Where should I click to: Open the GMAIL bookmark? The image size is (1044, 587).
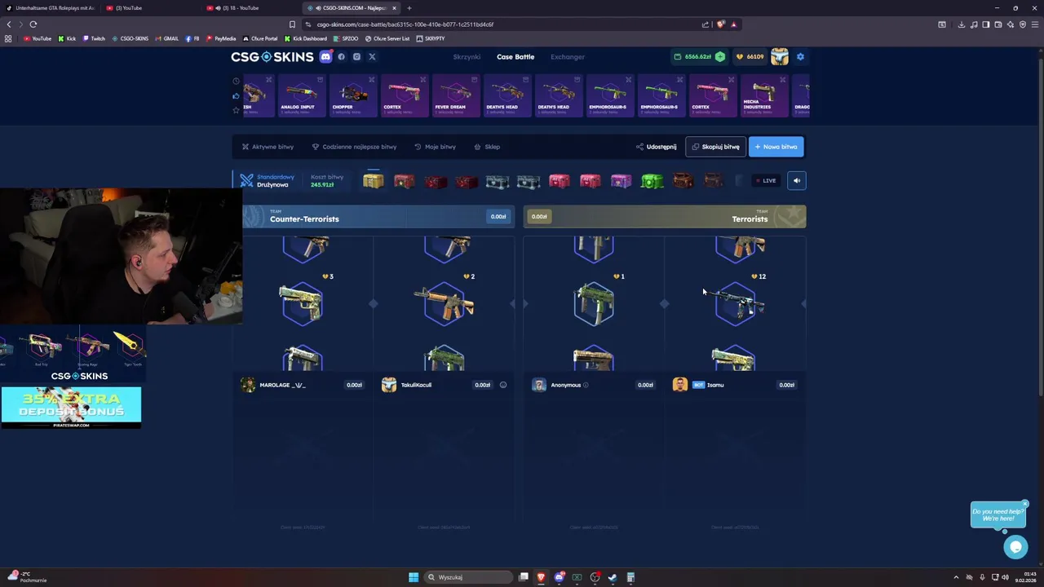click(167, 38)
